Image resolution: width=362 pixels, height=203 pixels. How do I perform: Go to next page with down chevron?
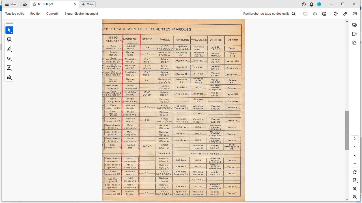point(355,164)
